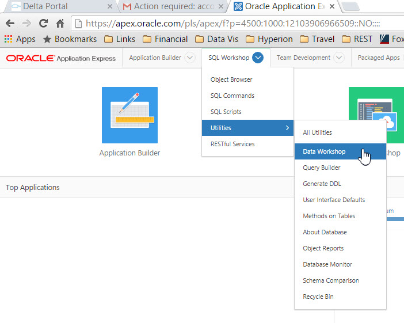Click the Packaged Apps navigation tab
The height and width of the screenshot is (323, 404).
[x=378, y=58]
